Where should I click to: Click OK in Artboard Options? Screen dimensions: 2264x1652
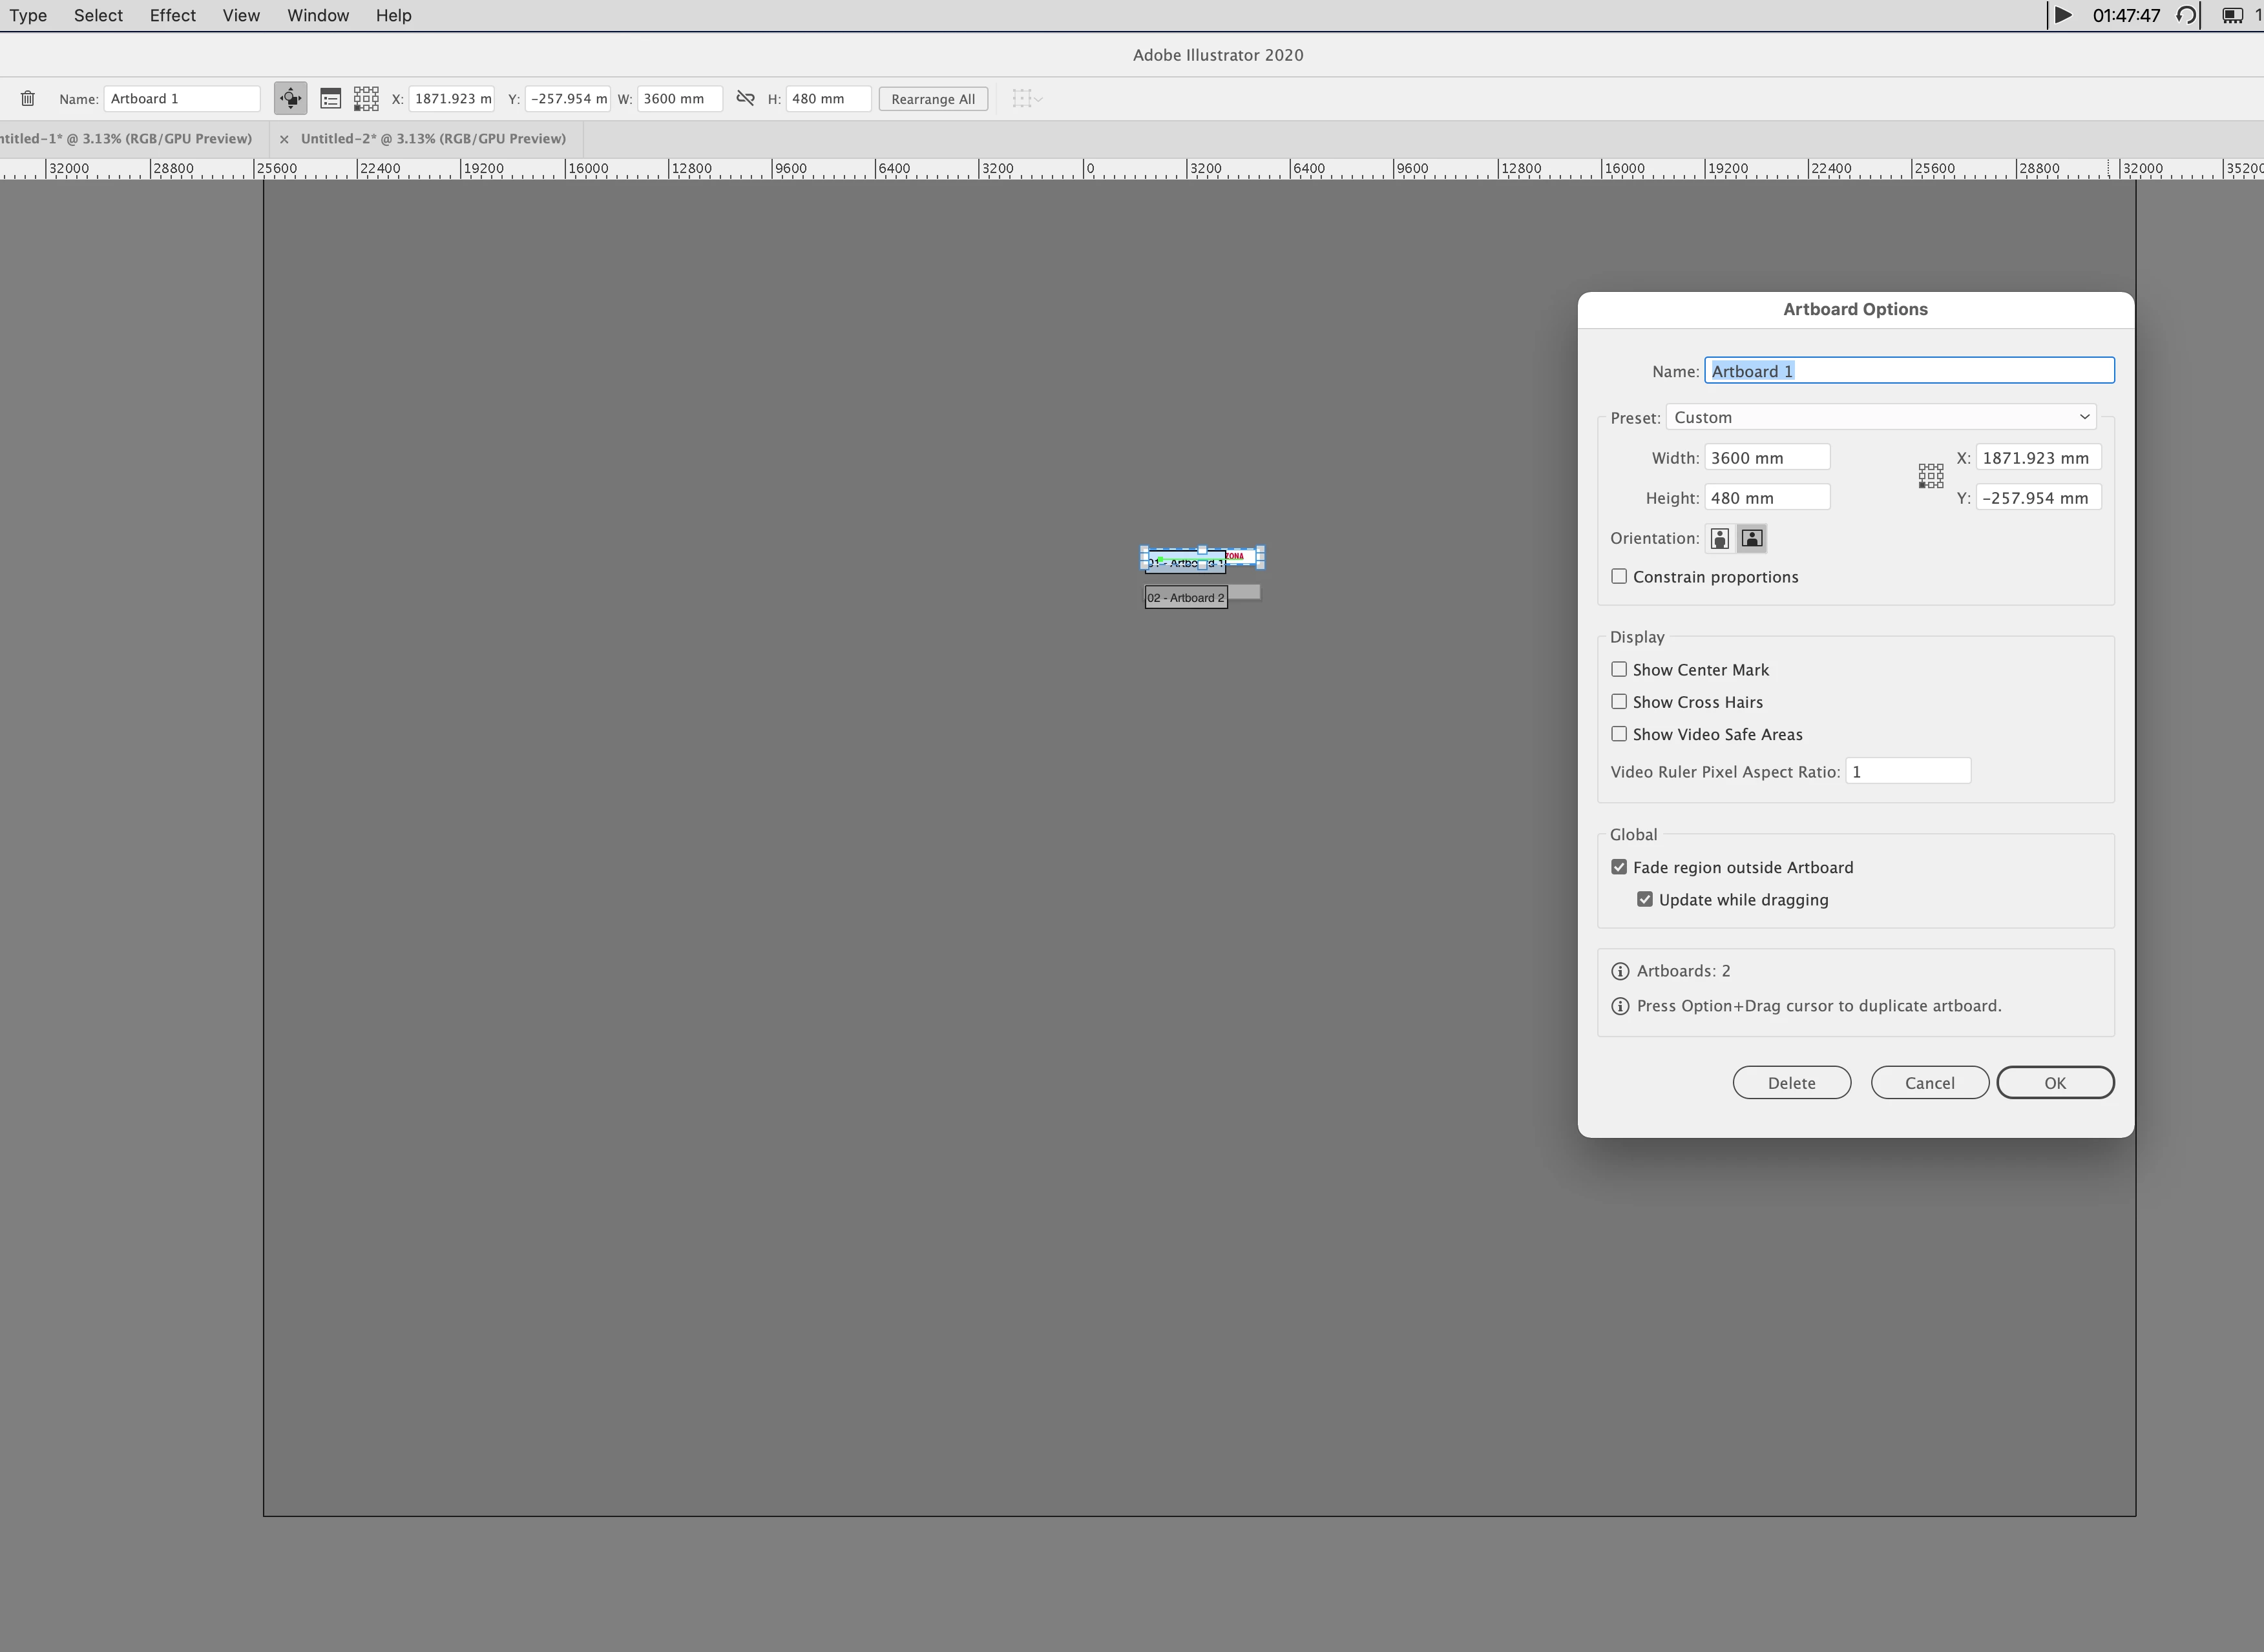point(2055,1083)
